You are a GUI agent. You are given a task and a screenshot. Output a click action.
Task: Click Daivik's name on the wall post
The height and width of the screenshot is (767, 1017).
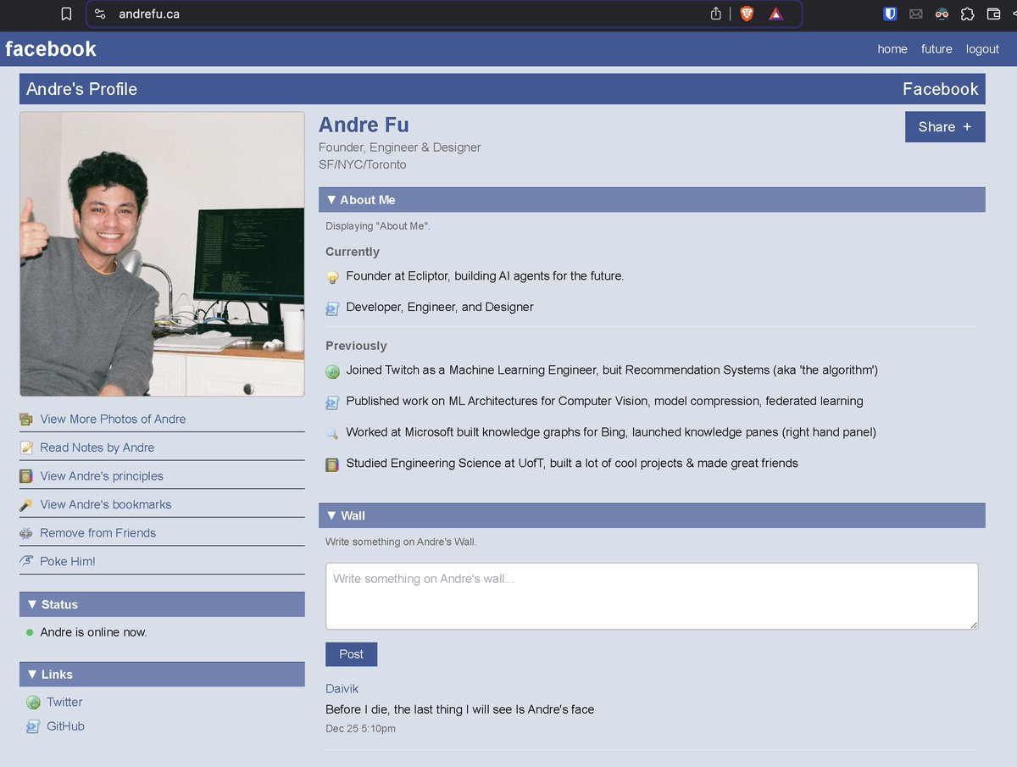[x=342, y=689]
